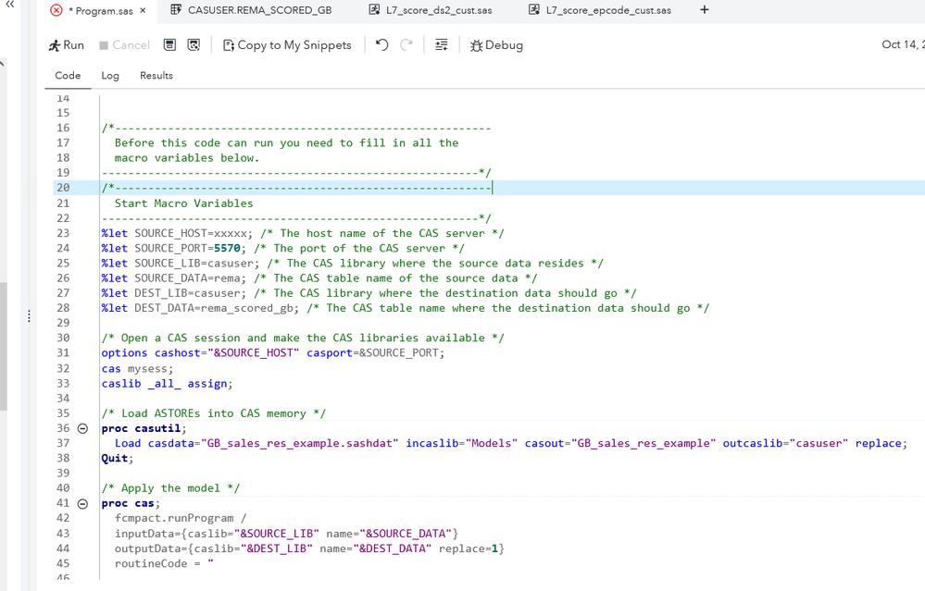Format the code with indent icon

point(442,44)
